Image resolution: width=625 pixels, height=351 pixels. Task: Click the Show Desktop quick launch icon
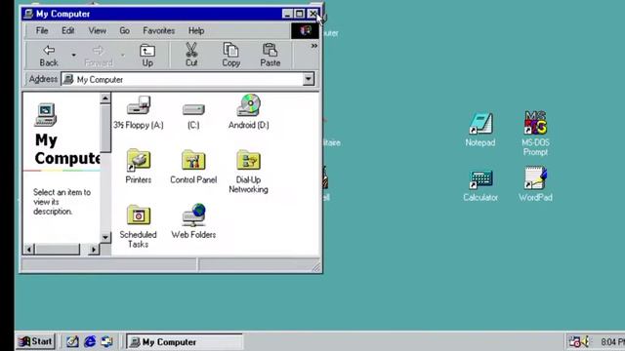point(72,341)
